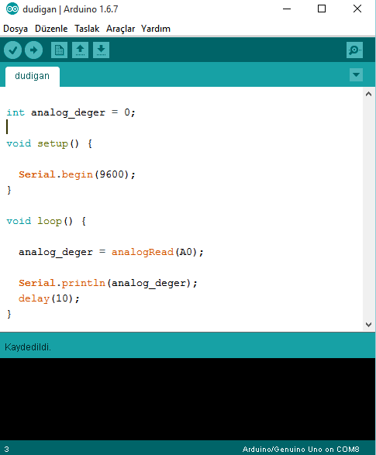Click the editor scrollbar up arrow
Screen dimensions: 376x455
point(368,94)
